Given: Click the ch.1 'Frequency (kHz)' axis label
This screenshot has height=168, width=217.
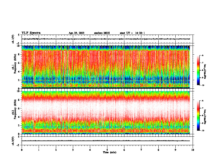Looking at the screenshot, I should tap(15, 64).
